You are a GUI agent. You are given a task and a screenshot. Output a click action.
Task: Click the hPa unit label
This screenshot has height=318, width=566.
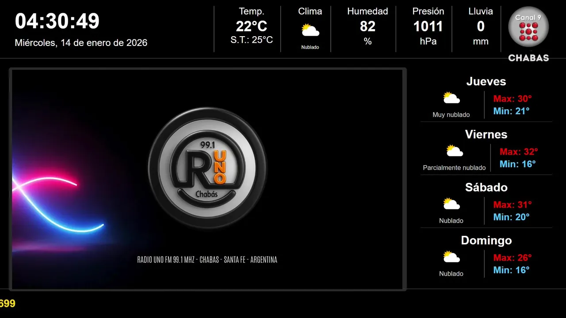(428, 42)
